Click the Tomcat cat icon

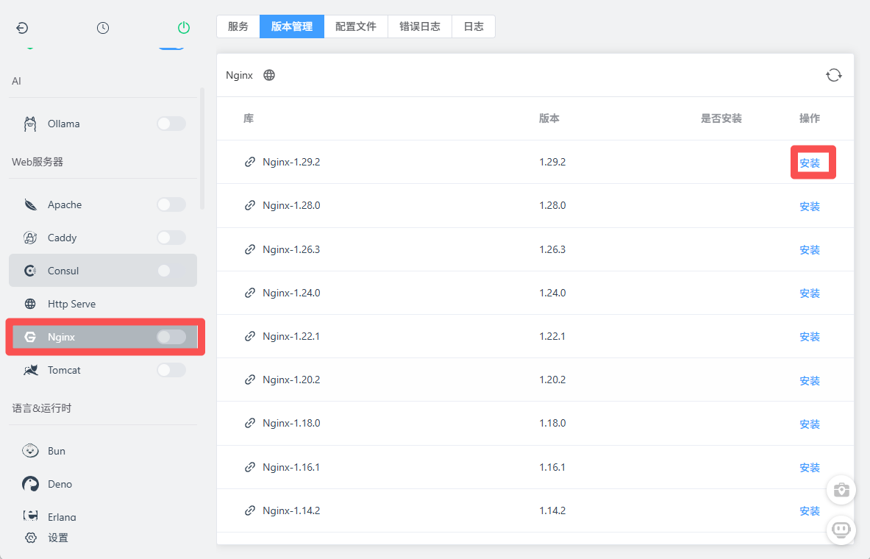tap(30, 370)
